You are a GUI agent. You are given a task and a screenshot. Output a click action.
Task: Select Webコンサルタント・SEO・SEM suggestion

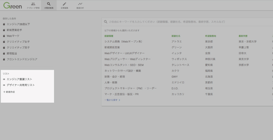pos(124,65)
